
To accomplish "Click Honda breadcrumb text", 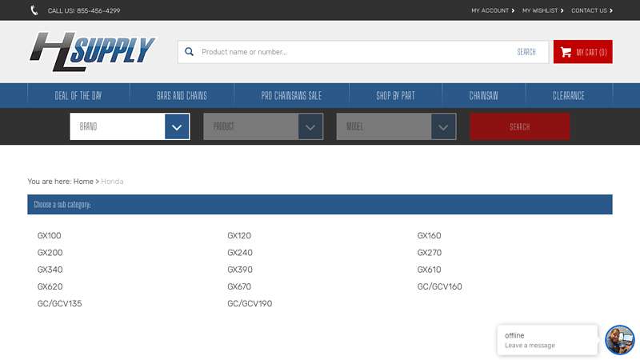I will [112, 182].
